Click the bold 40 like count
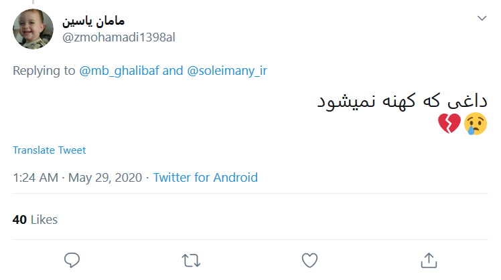Viewport: 501px width, 280px height. pos(19,219)
